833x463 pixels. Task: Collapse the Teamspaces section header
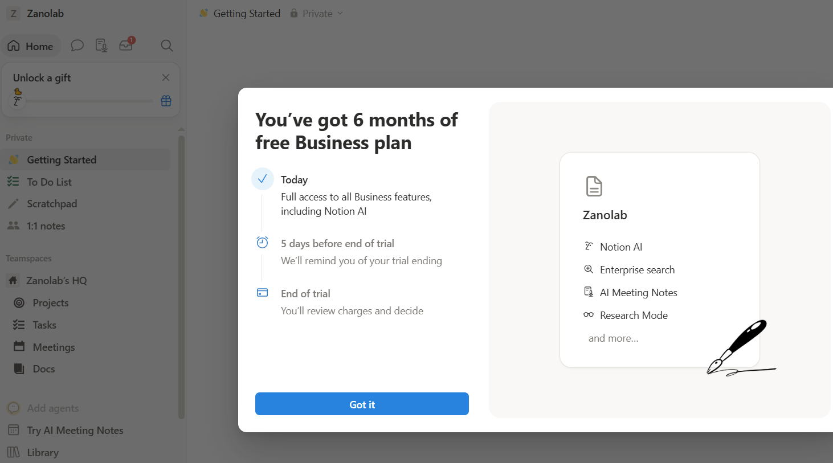(28, 259)
